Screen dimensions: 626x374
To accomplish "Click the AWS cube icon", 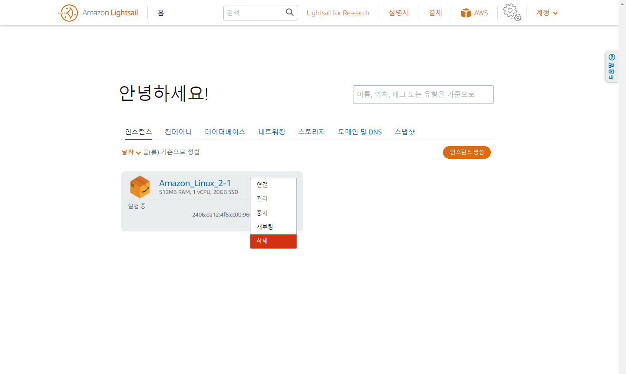I will point(466,13).
